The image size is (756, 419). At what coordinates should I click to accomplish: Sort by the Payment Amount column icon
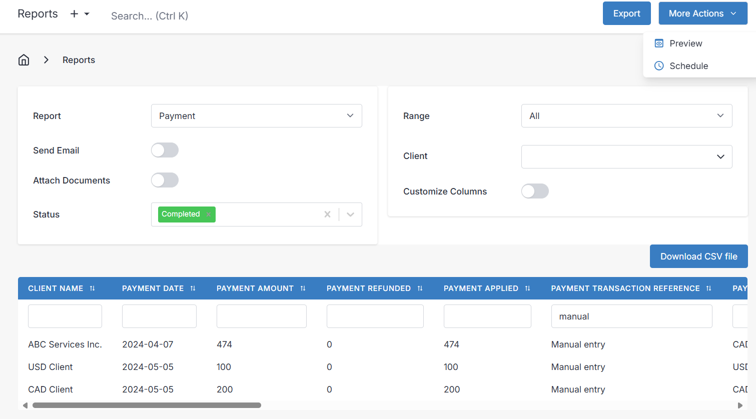303,288
